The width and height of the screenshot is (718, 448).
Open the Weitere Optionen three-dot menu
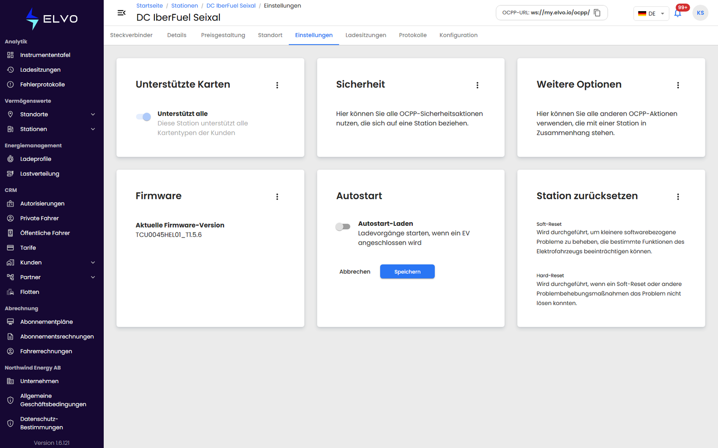coord(678,85)
